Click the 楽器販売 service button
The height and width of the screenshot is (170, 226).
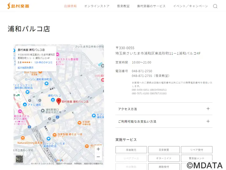pyautogui.click(x=131, y=150)
